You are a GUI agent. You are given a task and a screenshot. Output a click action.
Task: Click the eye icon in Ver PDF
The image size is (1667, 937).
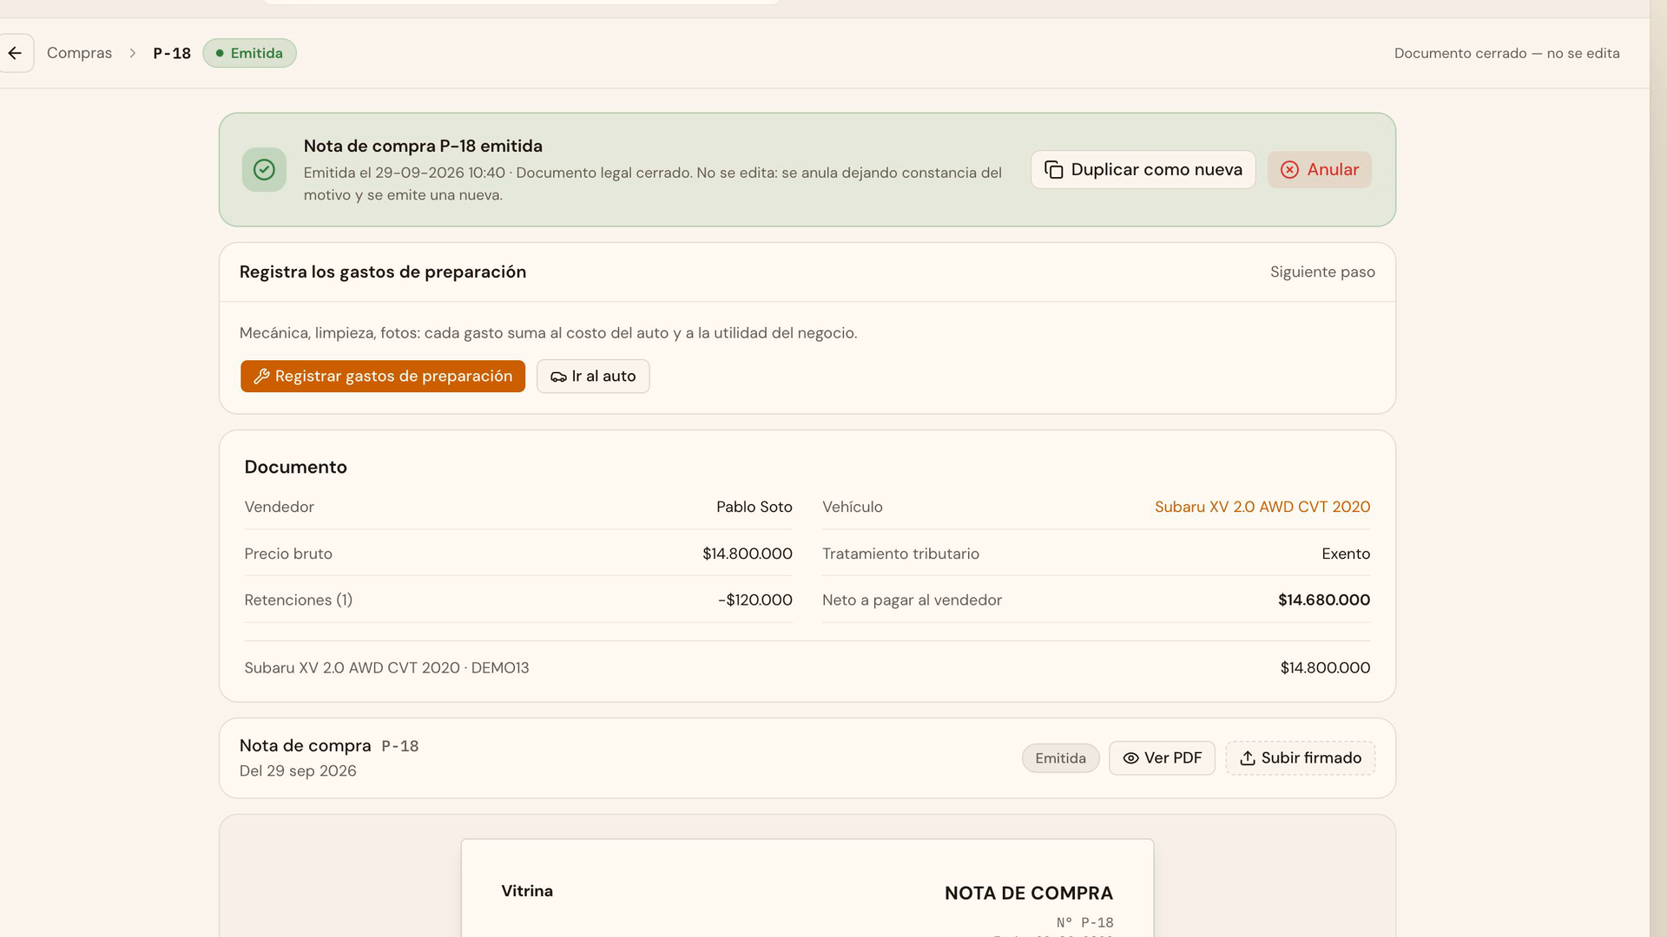(1130, 758)
